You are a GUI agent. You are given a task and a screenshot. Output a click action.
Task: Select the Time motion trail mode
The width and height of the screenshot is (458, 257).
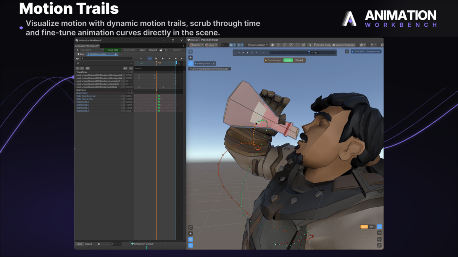pos(364,227)
